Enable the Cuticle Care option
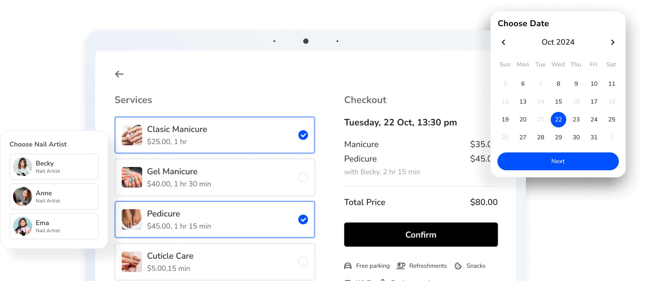645x281 pixels. click(x=303, y=262)
